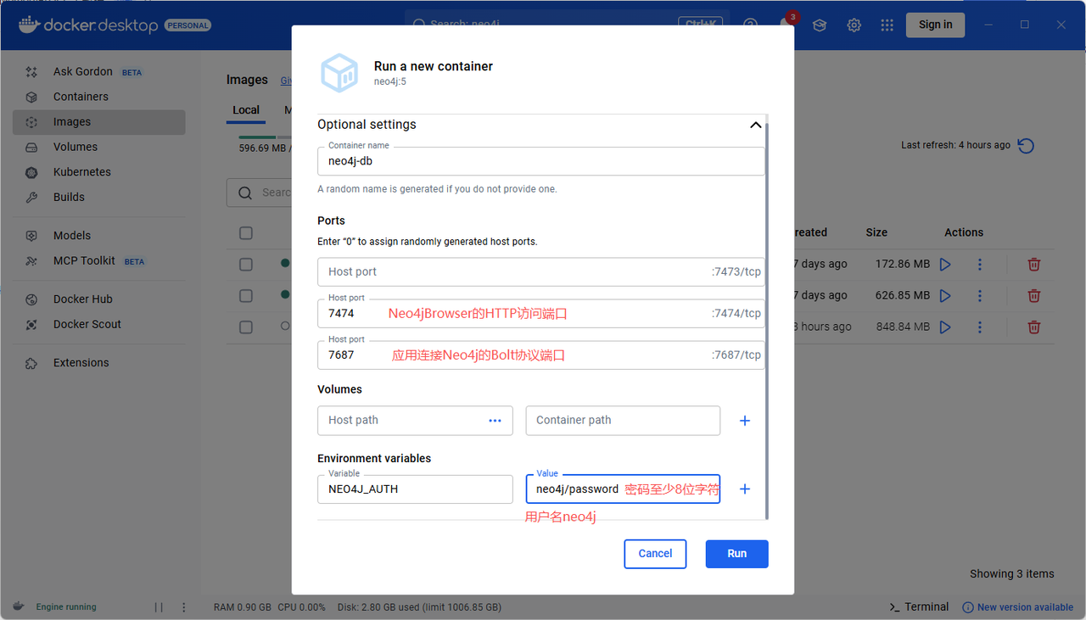1086x620 pixels.
Task: Collapse the Optional settings section
Action: point(755,125)
